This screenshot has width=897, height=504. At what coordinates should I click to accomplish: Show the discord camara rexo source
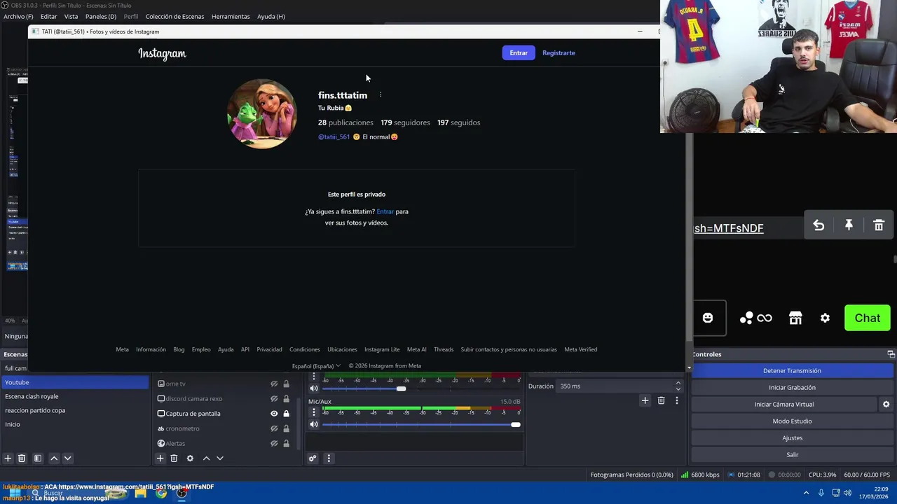coord(274,398)
